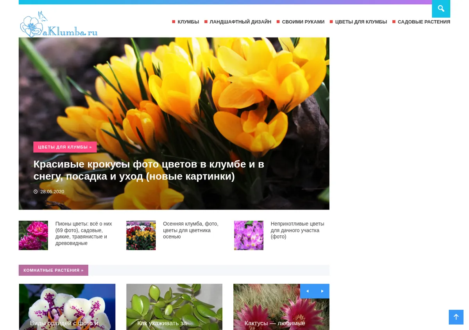Click the blue scroll-to-top arrow button
The height and width of the screenshot is (330, 469).
(456, 317)
